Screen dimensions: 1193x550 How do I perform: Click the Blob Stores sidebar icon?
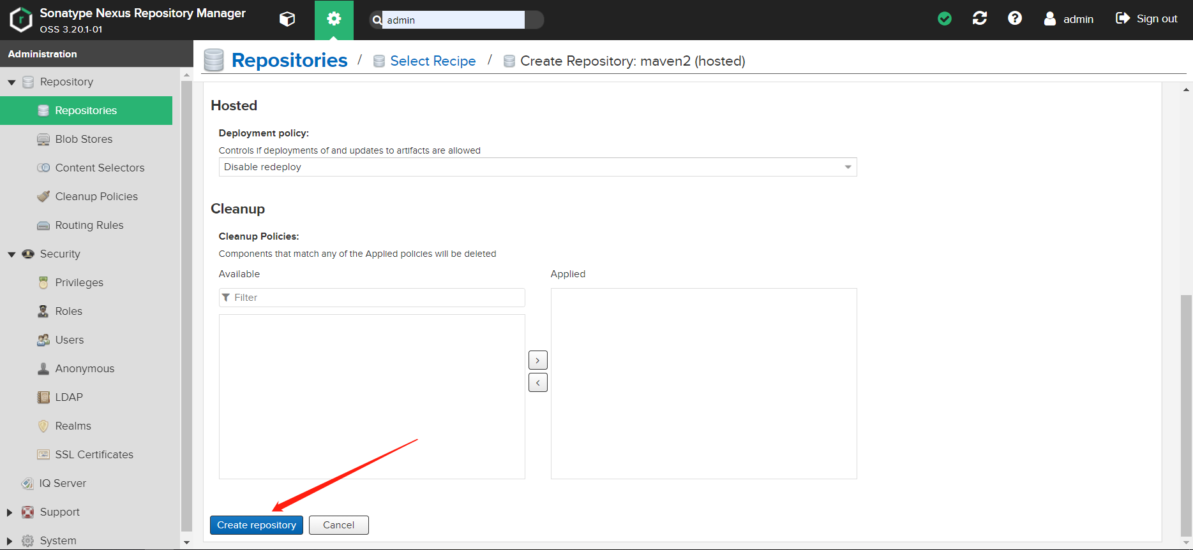coord(43,140)
